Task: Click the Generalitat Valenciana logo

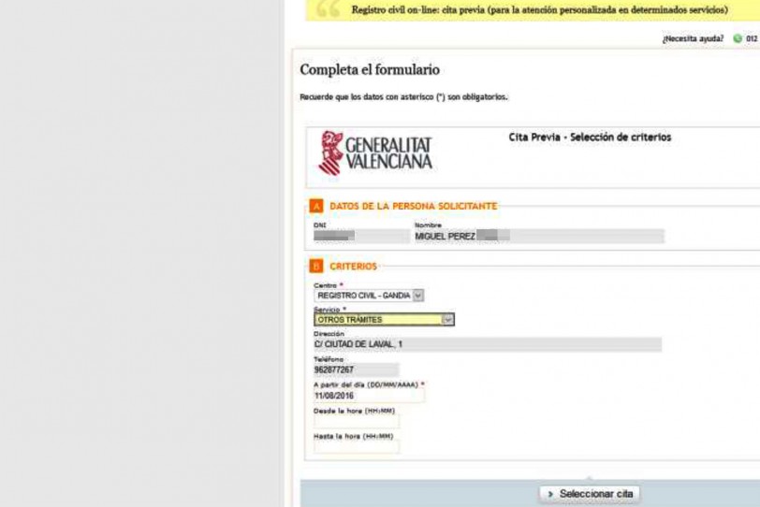Action: 374,153
